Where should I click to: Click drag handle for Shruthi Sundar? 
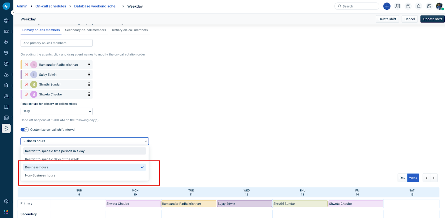89,84
